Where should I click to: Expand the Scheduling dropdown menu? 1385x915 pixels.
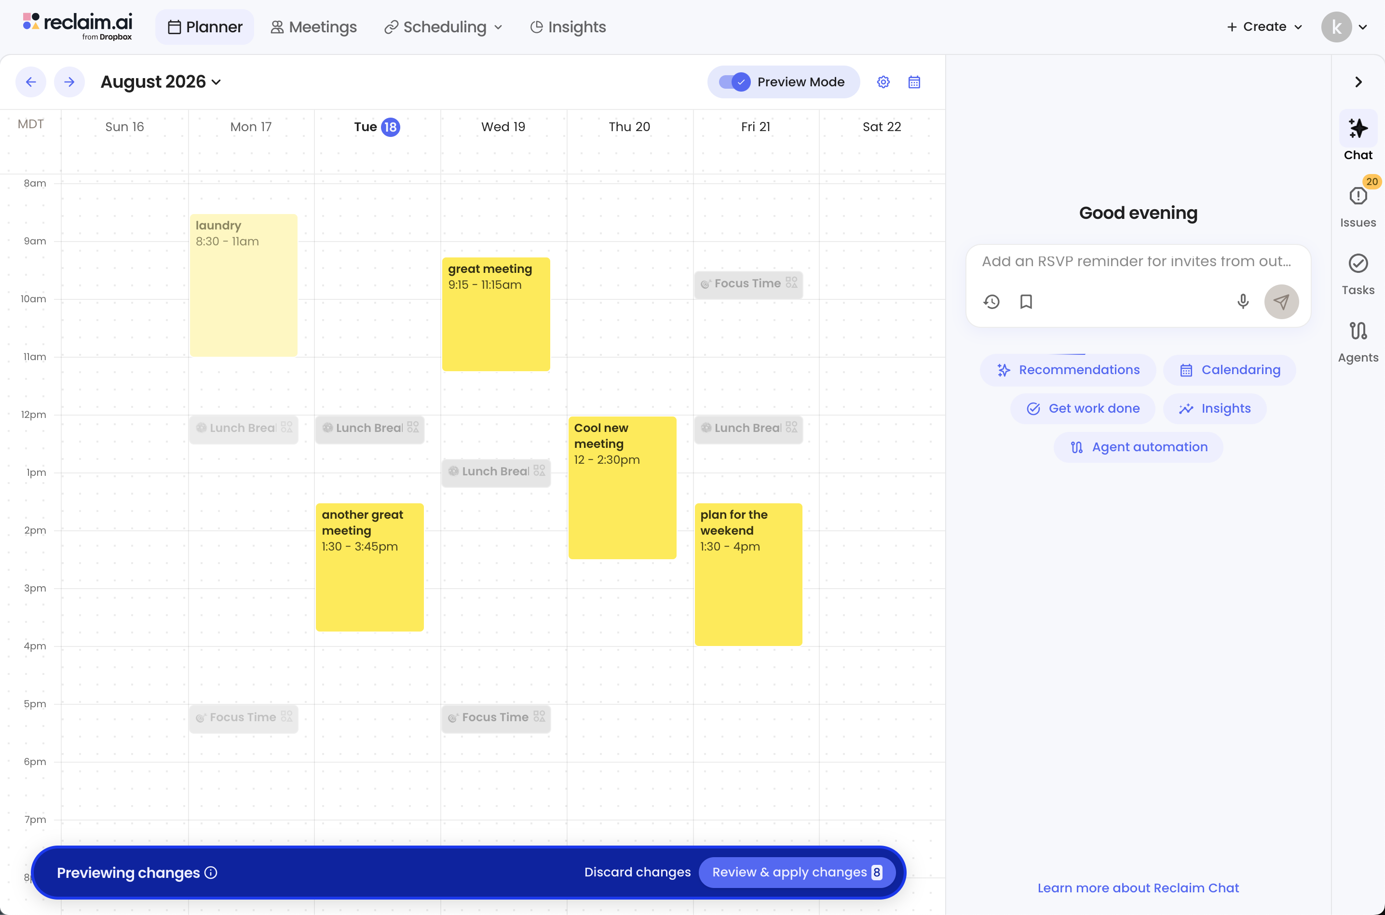[x=444, y=27]
